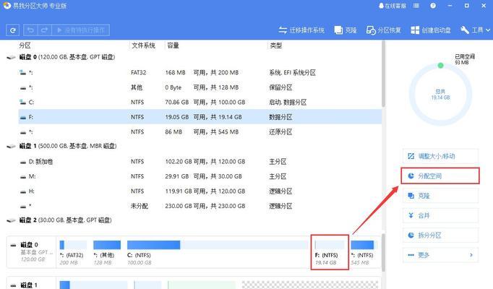
Task: Click 545 MB NTFS block in disk map
Action: 364,252
